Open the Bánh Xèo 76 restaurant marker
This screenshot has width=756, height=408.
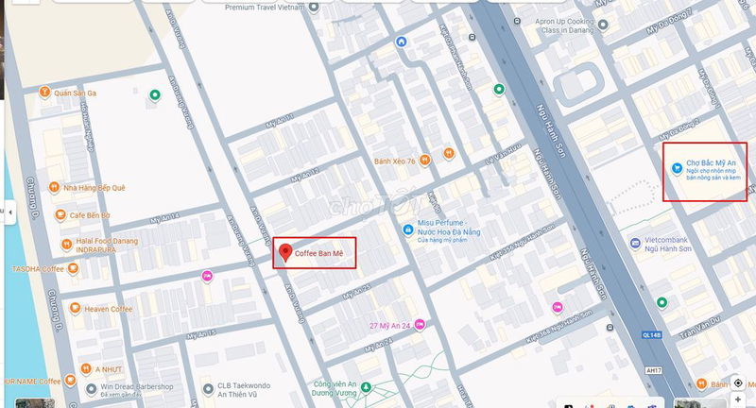pyautogui.click(x=424, y=160)
